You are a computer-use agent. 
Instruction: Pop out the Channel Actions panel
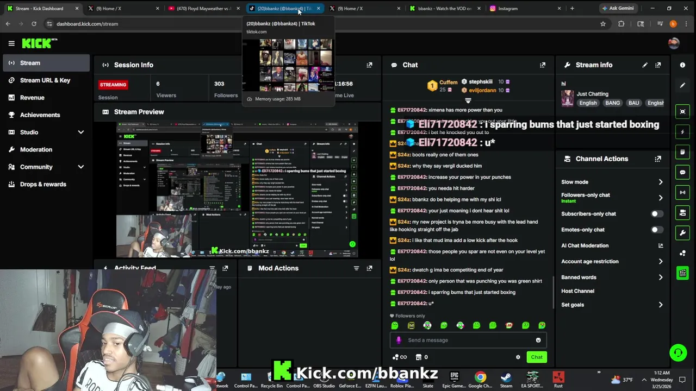coord(658,159)
